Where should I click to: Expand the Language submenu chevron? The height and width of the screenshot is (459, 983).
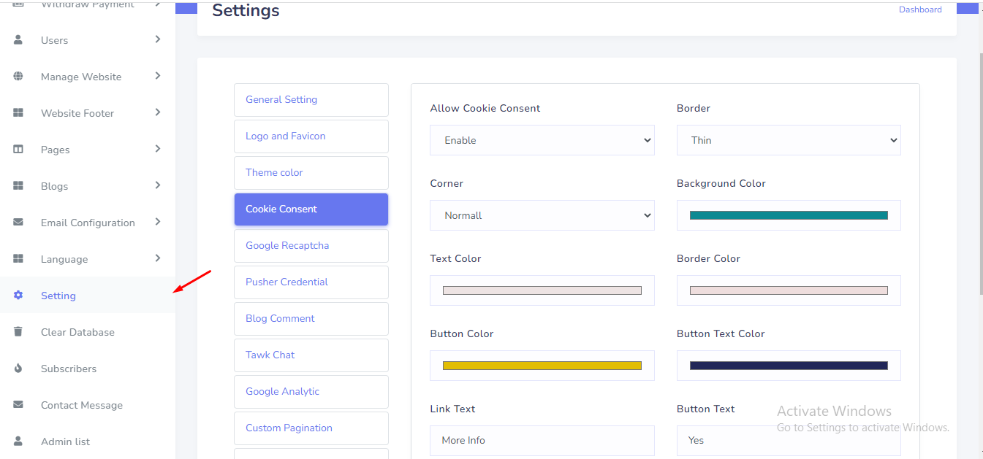pos(157,258)
